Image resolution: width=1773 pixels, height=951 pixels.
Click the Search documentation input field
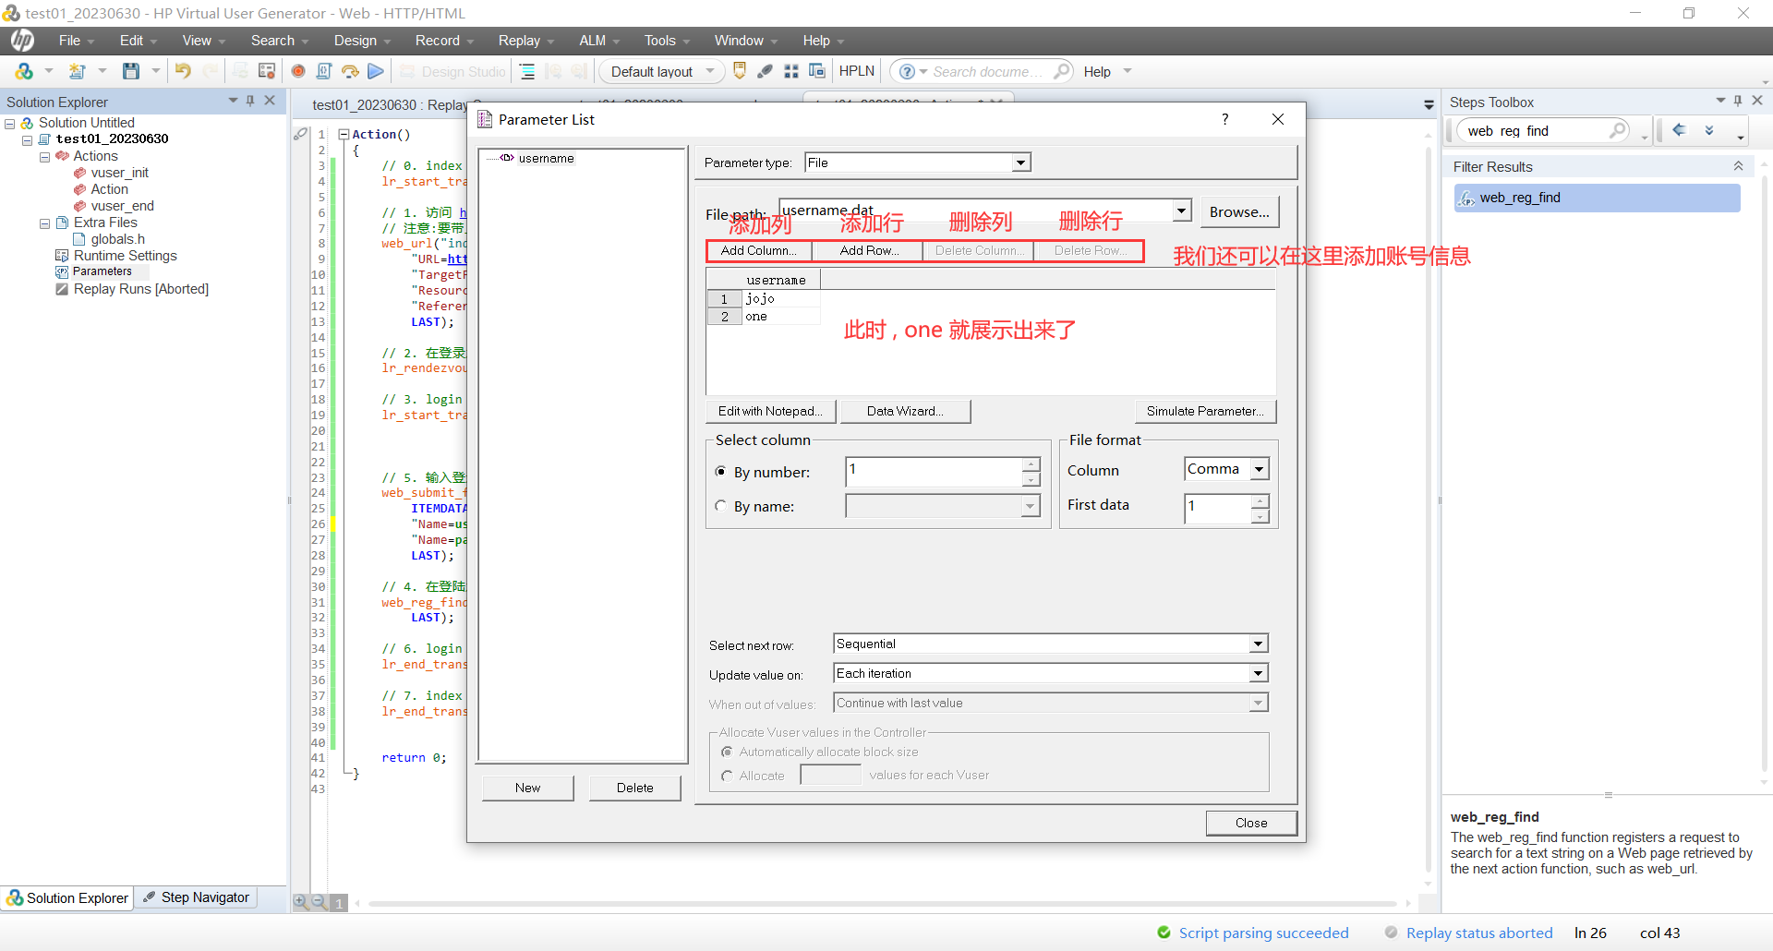pyautogui.click(x=988, y=71)
